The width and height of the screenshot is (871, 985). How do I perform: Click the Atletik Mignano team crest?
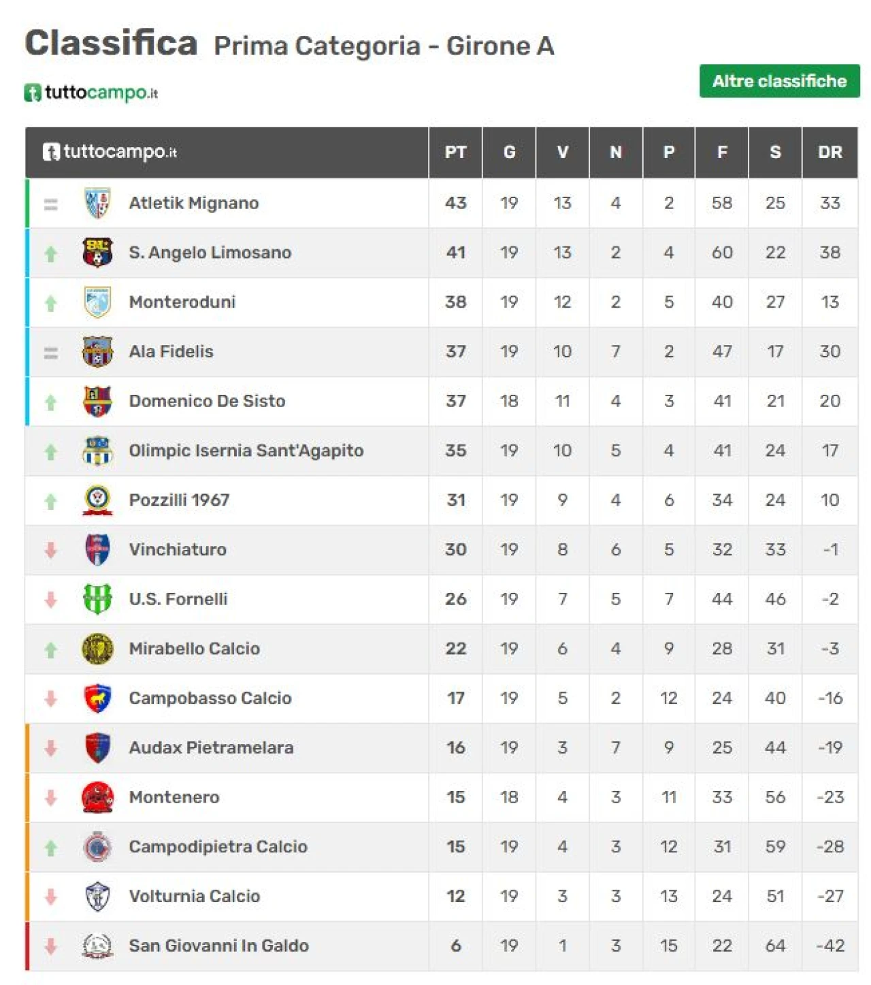(x=97, y=203)
